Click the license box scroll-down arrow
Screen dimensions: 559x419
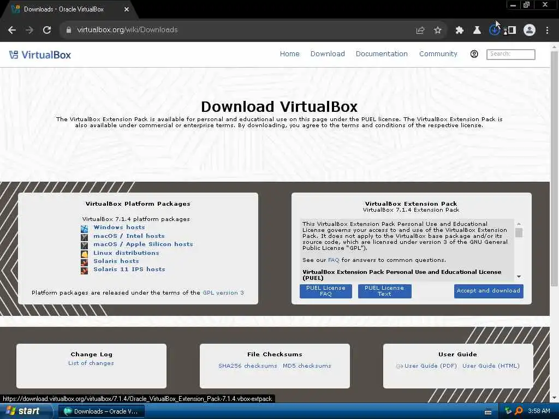pos(519,277)
